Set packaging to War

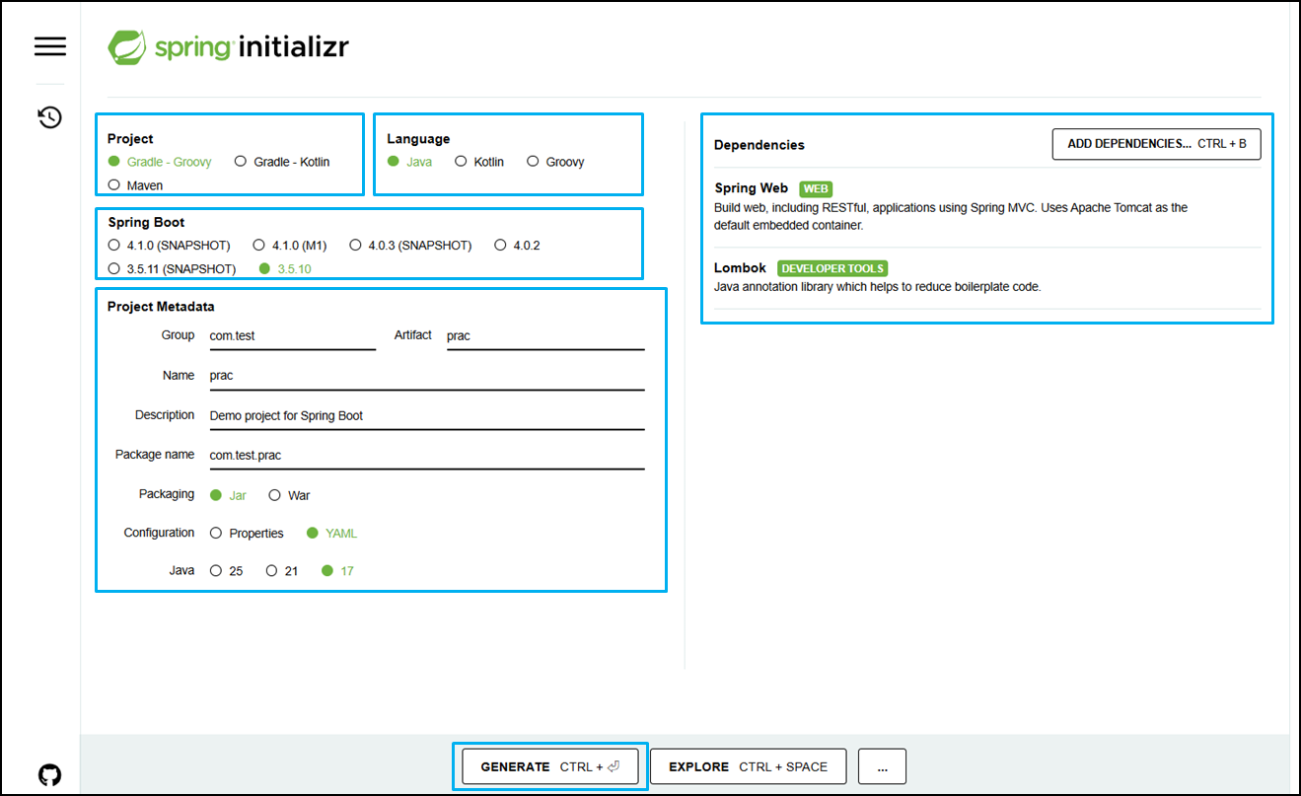coord(290,495)
